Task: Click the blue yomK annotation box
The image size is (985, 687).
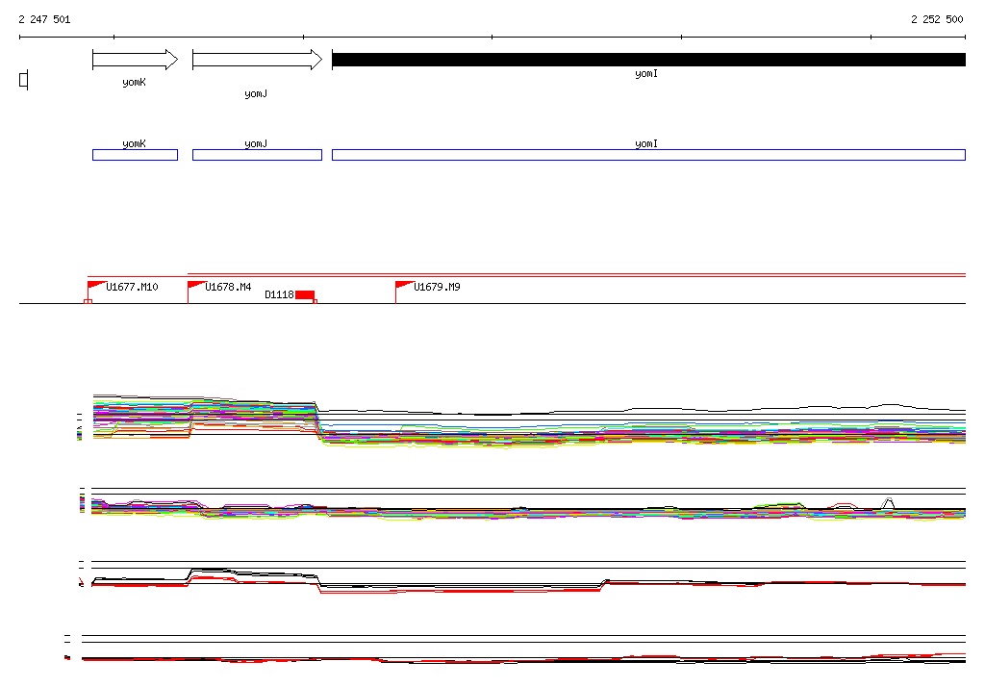Action: [x=135, y=155]
